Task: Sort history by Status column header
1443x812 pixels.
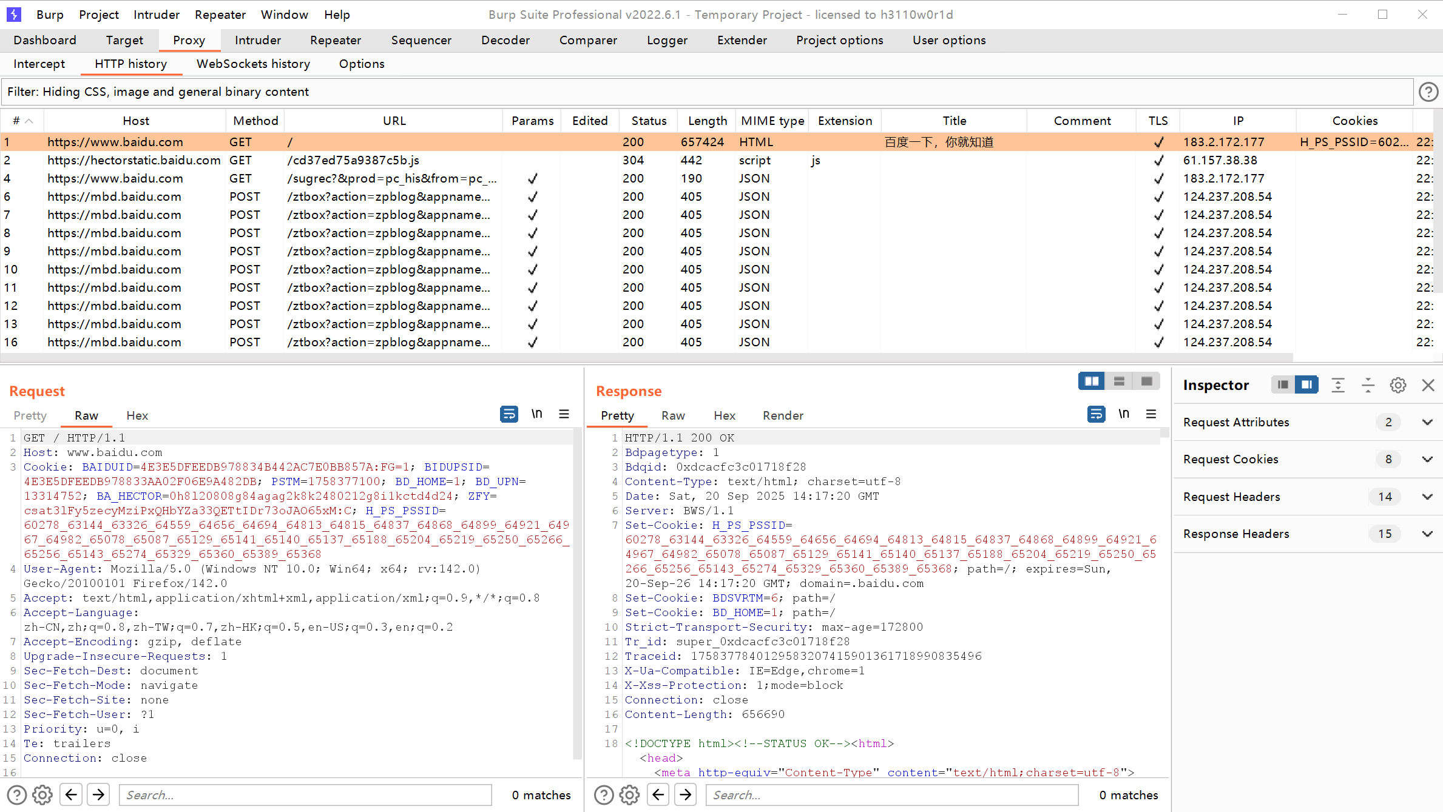Action: coord(649,121)
